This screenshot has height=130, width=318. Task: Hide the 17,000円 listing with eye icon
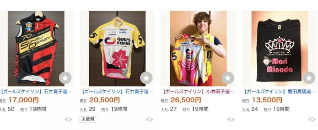[68, 120]
